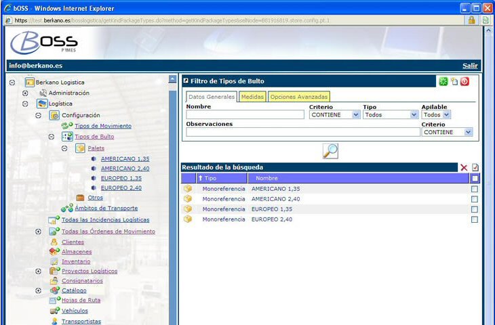Switch to the Medidas tab
The image size is (495, 325).
[252, 97]
